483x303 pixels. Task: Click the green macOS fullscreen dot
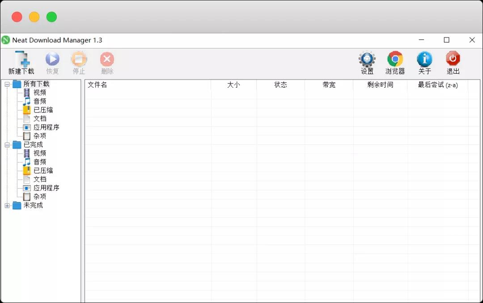(x=51, y=17)
